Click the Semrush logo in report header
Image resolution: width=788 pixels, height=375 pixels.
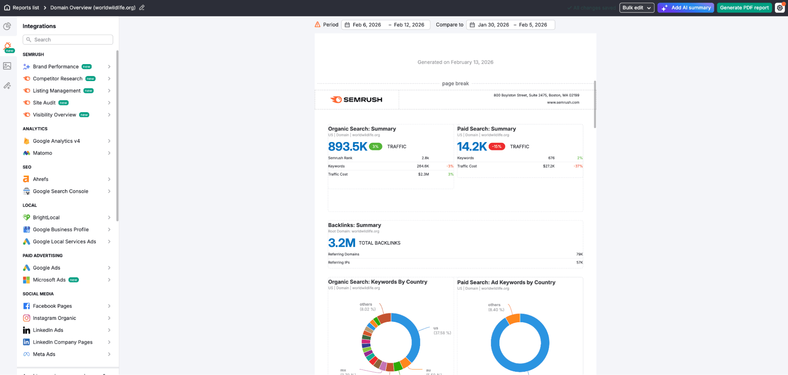click(356, 100)
